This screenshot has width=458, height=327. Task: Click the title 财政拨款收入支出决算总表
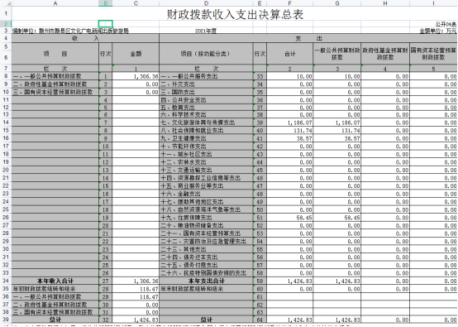[235, 14]
